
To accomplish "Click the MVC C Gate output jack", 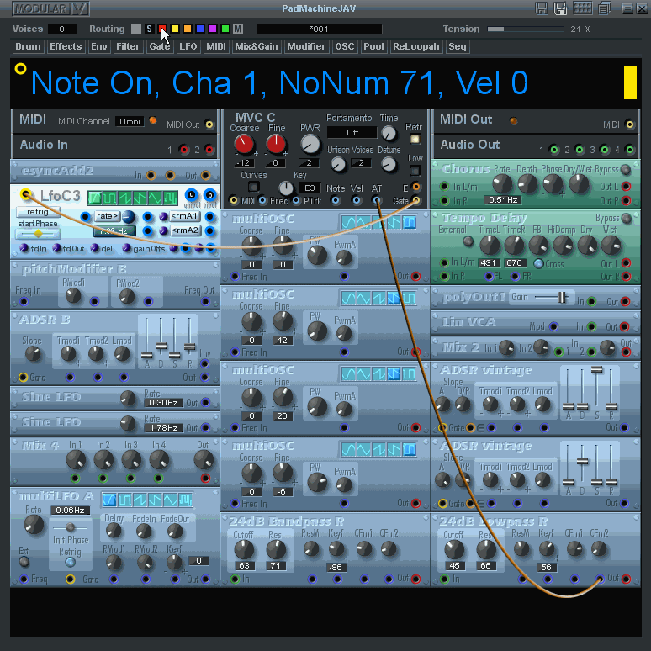I will pos(416,201).
